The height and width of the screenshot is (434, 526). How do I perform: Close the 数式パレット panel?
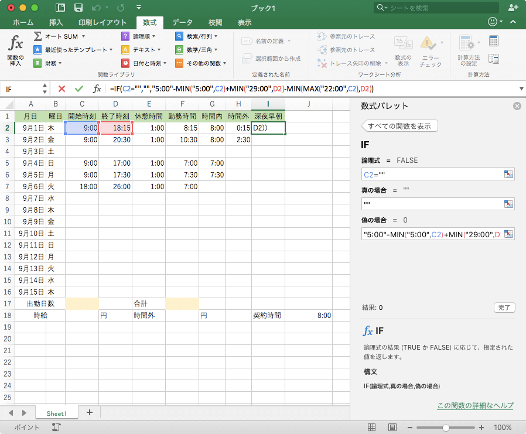(x=517, y=106)
